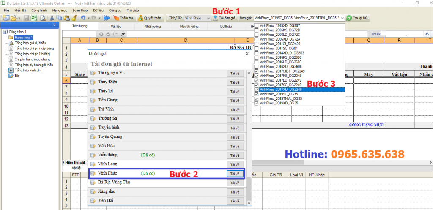The image size is (433, 210).
Task: Click the Quyết toán money bag button
Action: click(x=149, y=18)
